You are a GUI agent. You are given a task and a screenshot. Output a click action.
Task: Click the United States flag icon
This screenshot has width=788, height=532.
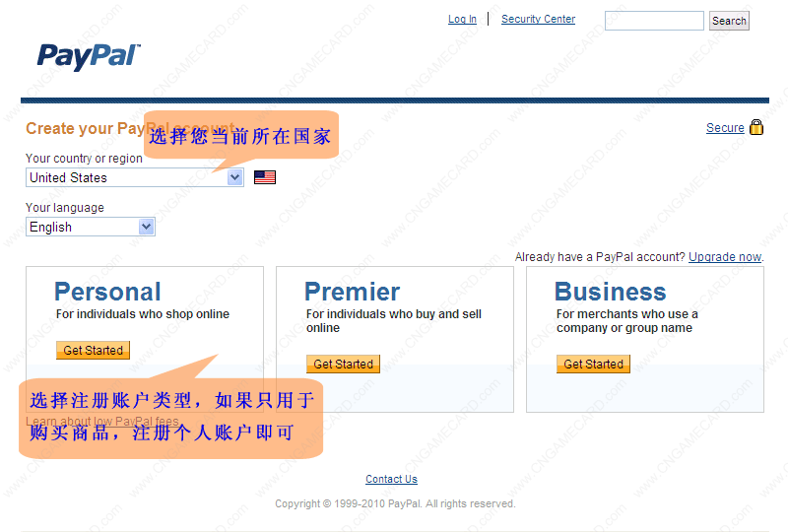point(265,177)
